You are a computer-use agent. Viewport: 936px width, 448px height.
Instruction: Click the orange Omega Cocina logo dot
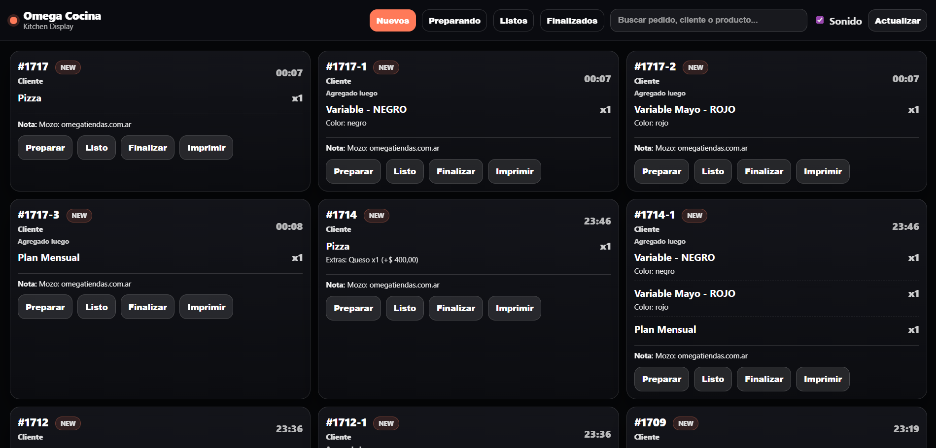pyautogui.click(x=13, y=20)
